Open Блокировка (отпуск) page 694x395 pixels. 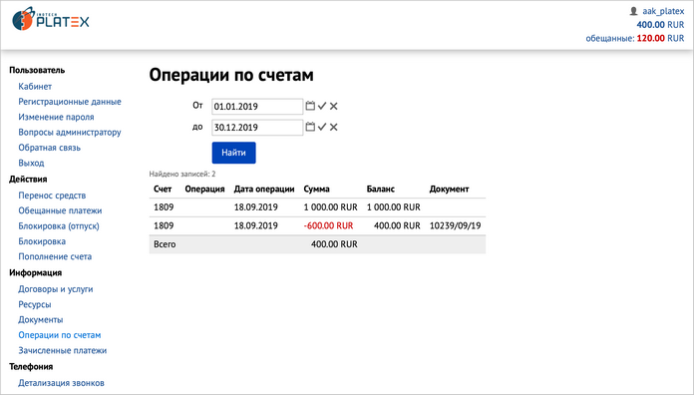coord(59,225)
